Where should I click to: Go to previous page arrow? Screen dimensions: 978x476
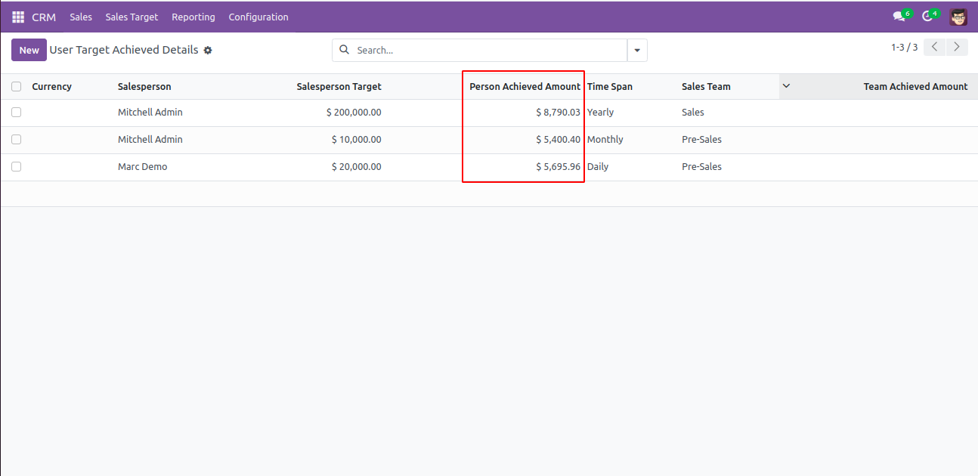[935, 48]
